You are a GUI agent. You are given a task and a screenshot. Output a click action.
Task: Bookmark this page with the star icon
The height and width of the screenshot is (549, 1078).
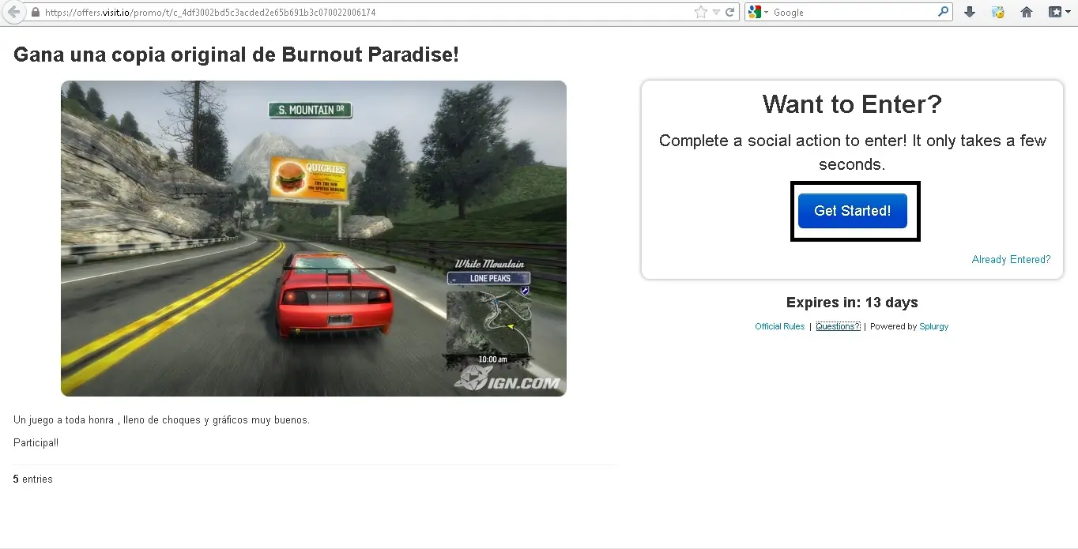pos(700,13)
